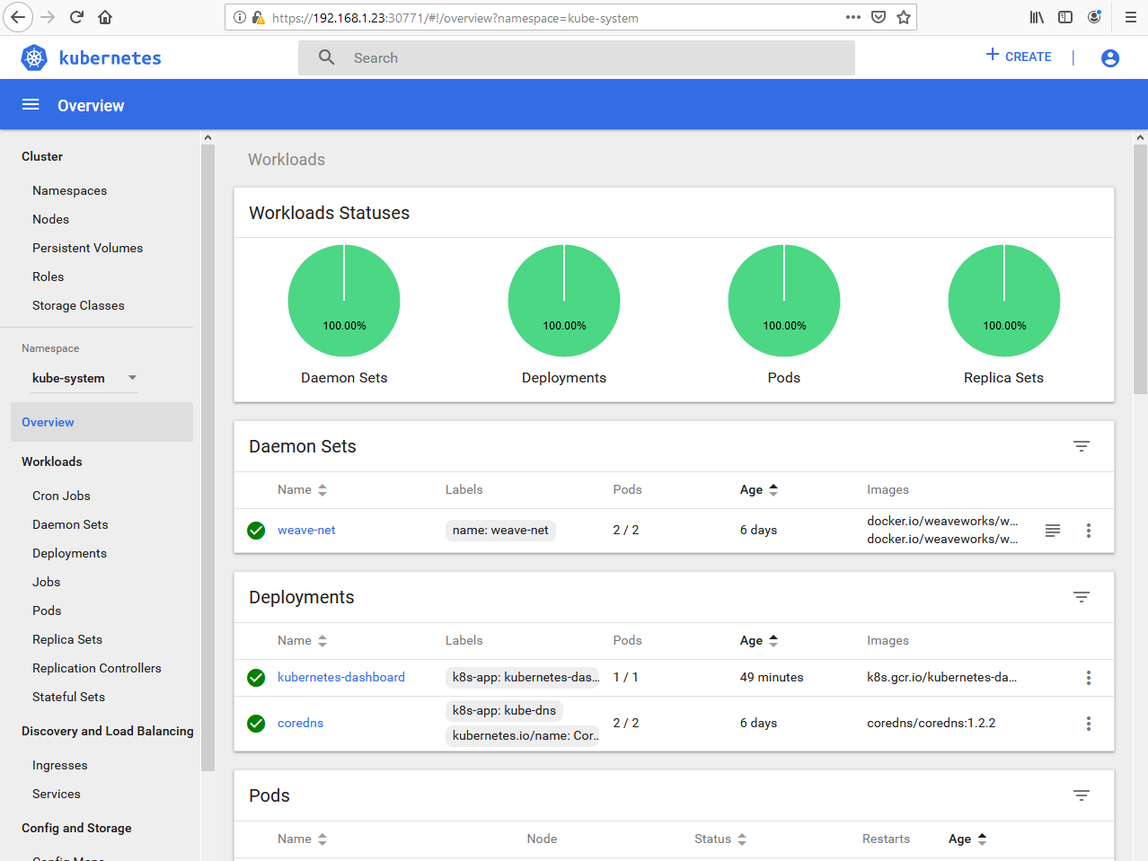This screenshot has height=861, width=1148.
Task: Open the weave-net daemon set link
Action: tap(306, 531)
